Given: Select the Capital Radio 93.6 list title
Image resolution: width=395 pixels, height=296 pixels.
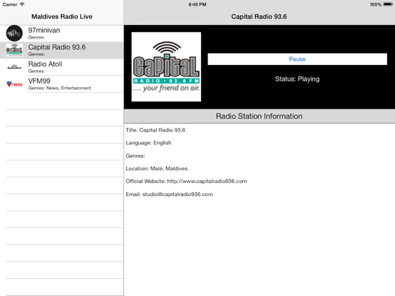Looking at the screenshot, I should [x=57, y=47].
